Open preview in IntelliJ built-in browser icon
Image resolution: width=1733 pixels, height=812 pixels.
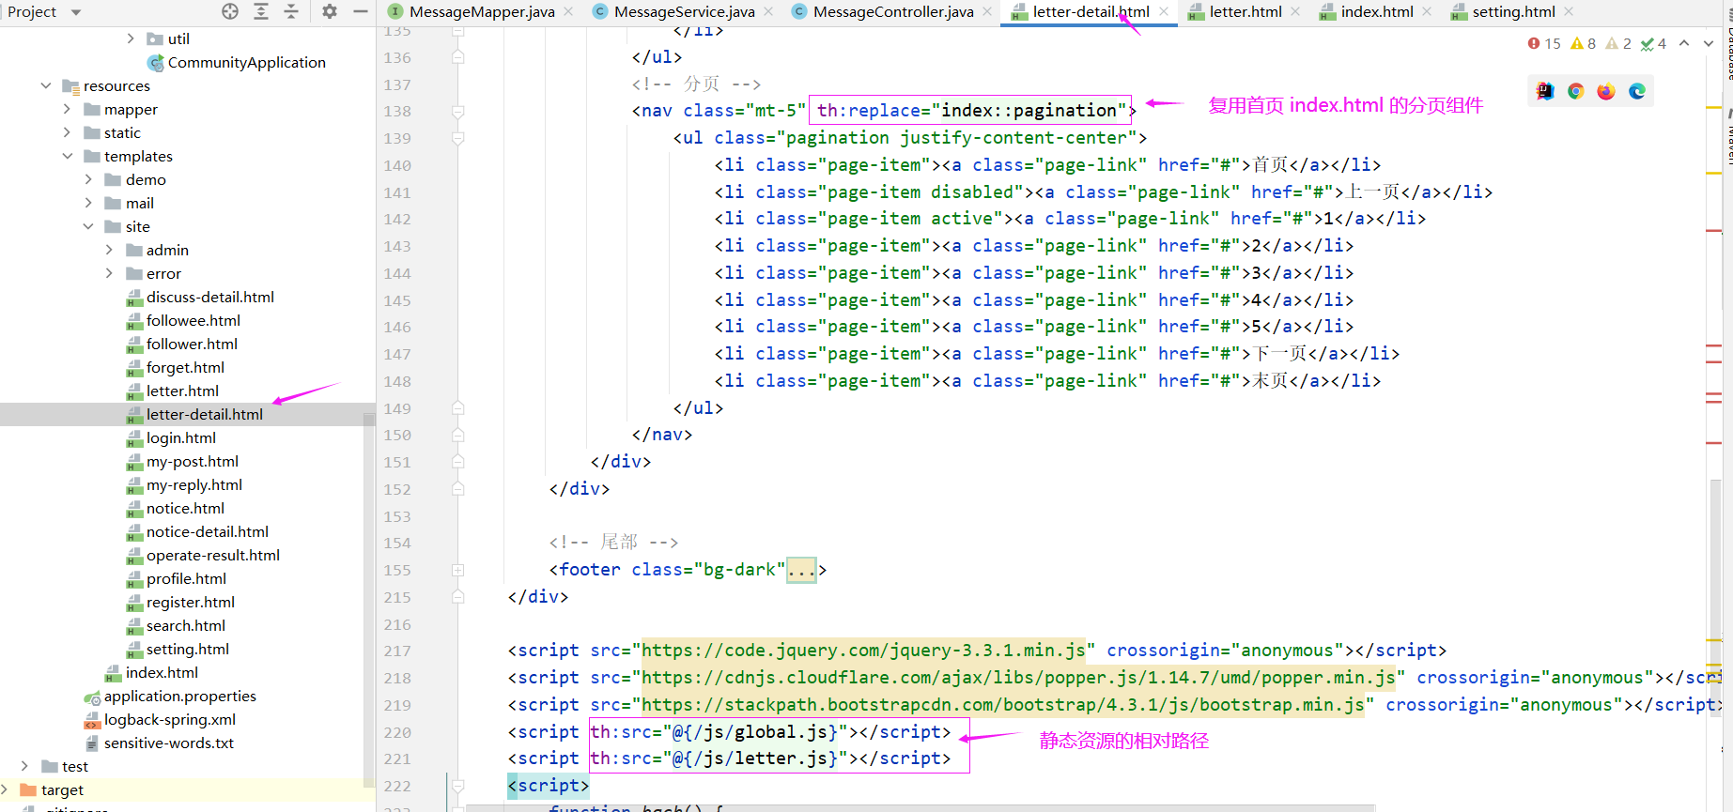pyautogui.click(x=1545, y=91)
